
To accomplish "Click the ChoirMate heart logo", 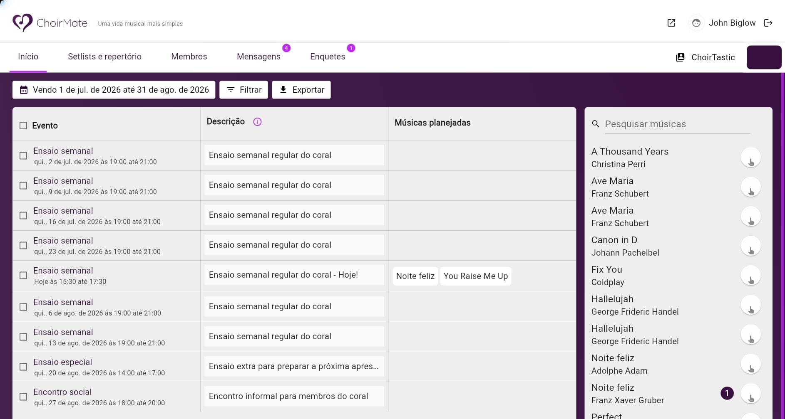I will tap(22, 22).
